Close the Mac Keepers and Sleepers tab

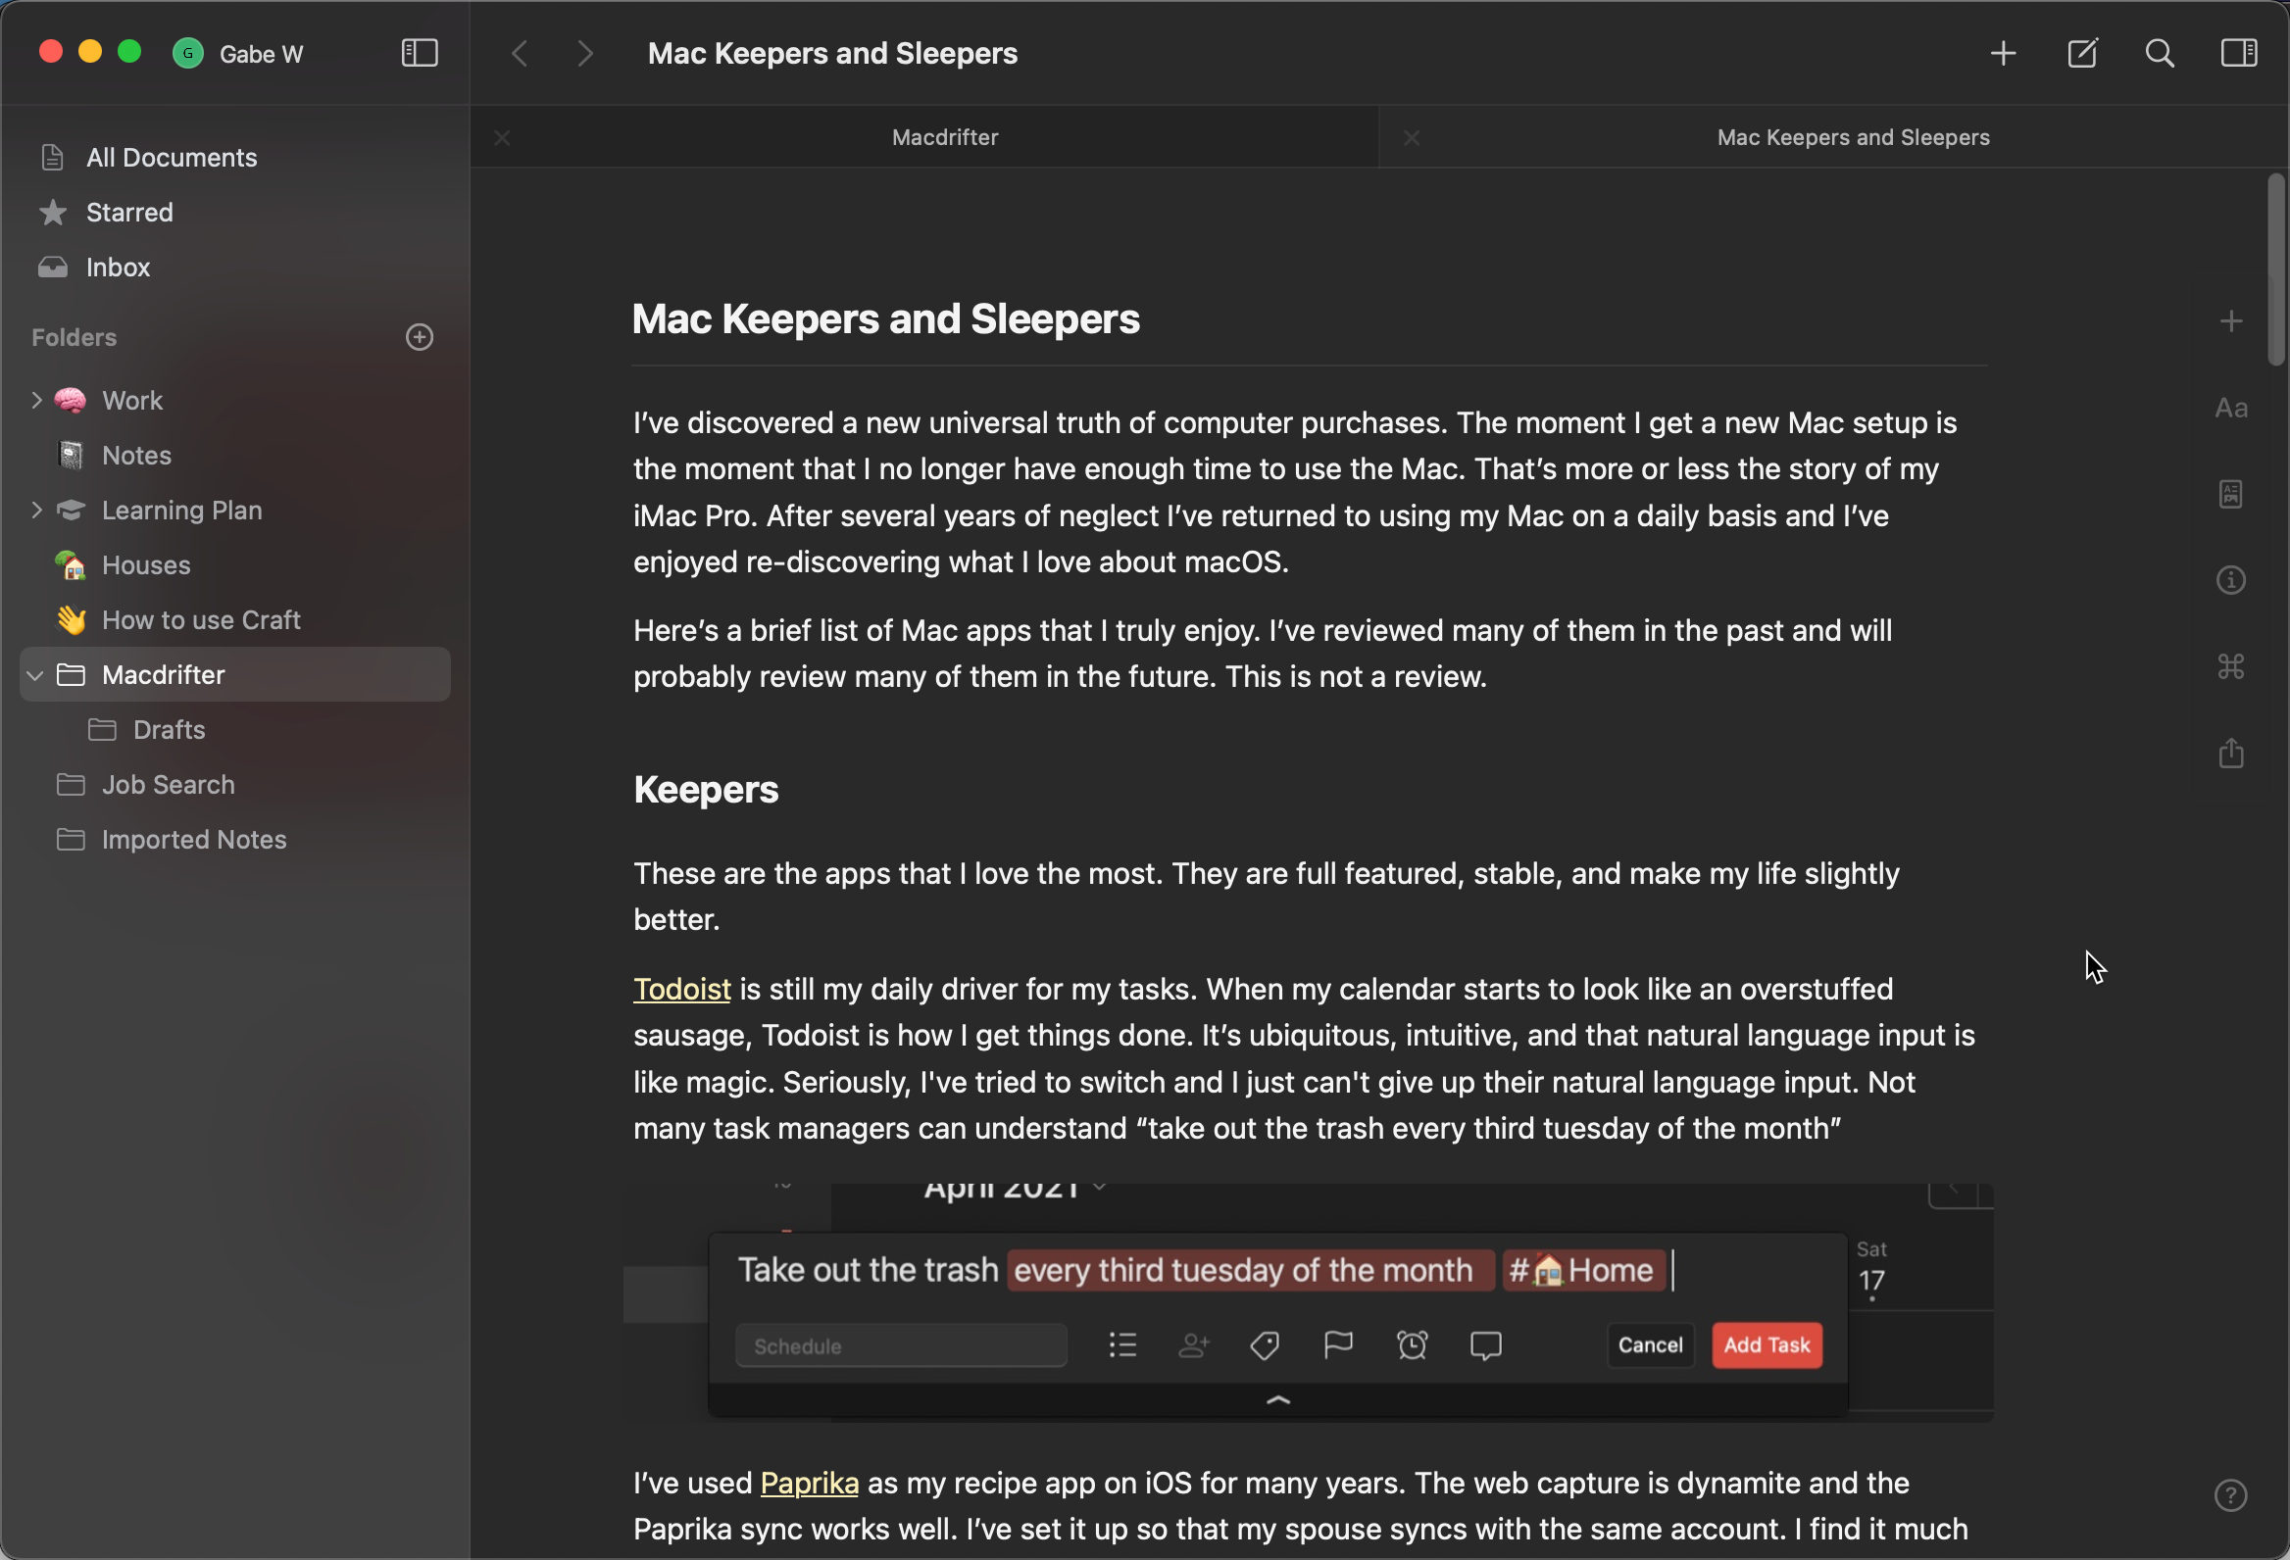[1411, 138]
